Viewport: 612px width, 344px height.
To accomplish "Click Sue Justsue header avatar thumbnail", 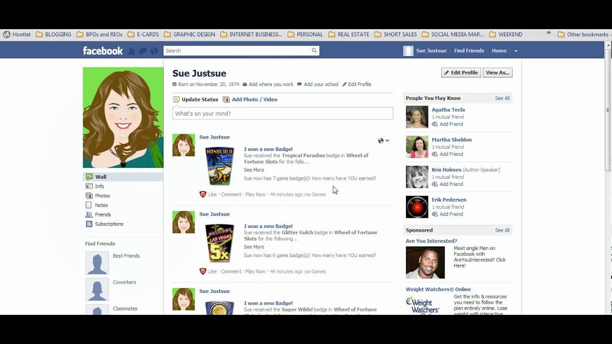I will [408, 51].
